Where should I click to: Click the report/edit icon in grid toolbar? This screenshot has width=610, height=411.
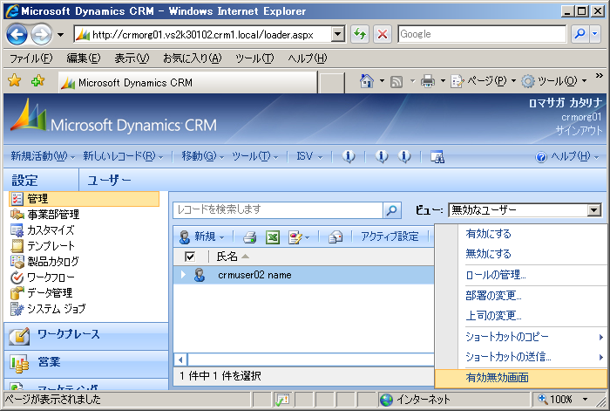click(295, 236)
